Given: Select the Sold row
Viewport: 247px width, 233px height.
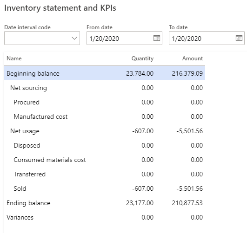Looking at the screenshot, I should coord(105,188).
